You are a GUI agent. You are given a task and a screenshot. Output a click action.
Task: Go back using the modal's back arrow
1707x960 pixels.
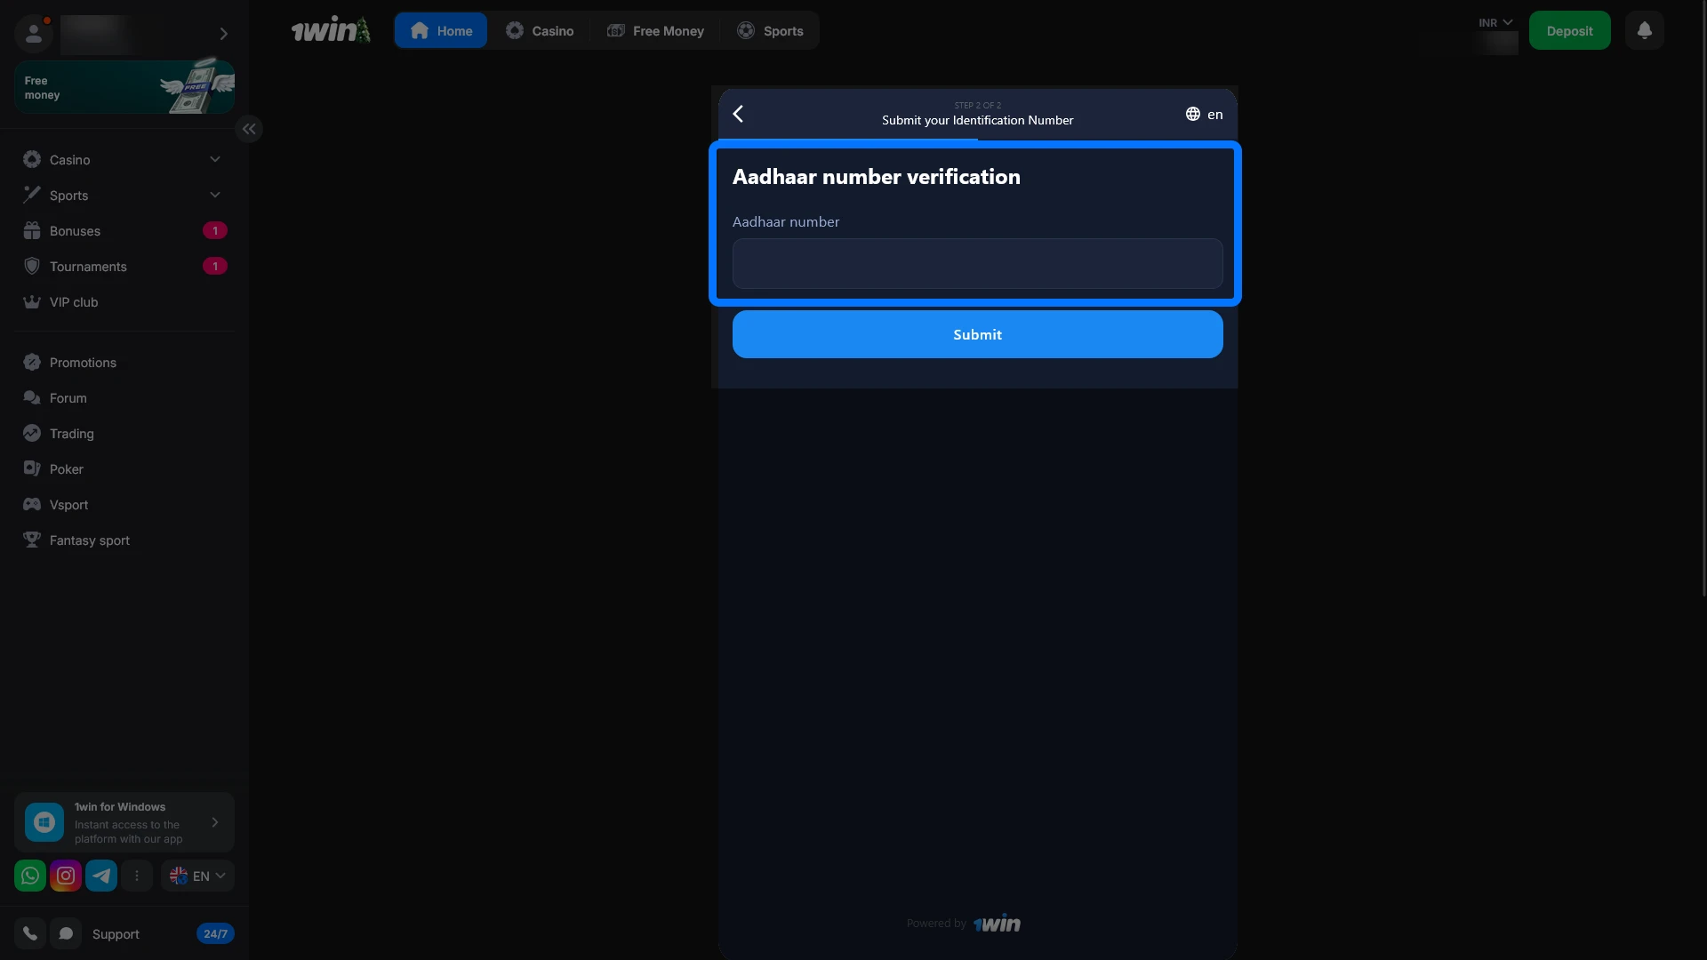pos(738,113)
